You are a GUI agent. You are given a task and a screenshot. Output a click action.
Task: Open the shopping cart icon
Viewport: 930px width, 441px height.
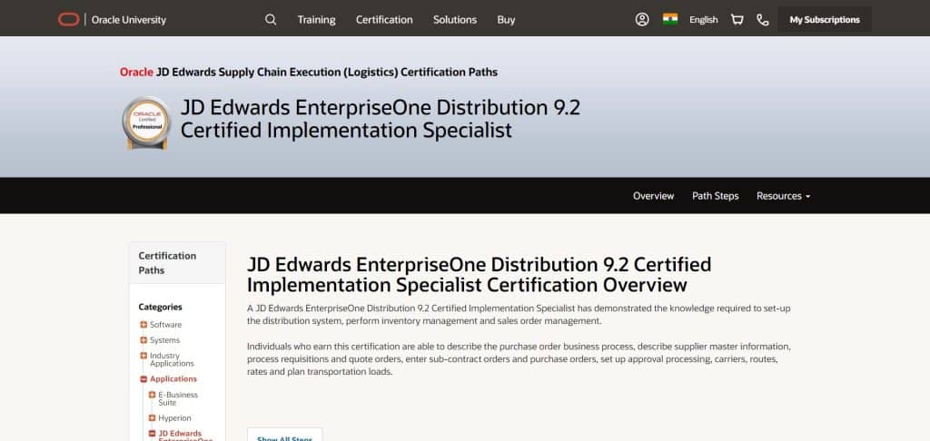click(737, 20)
